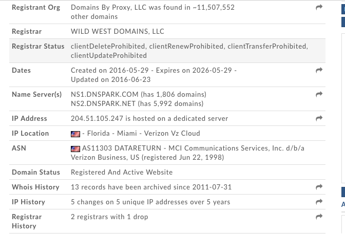Click the US flag beside AS11303

click(x=75, y=148)
